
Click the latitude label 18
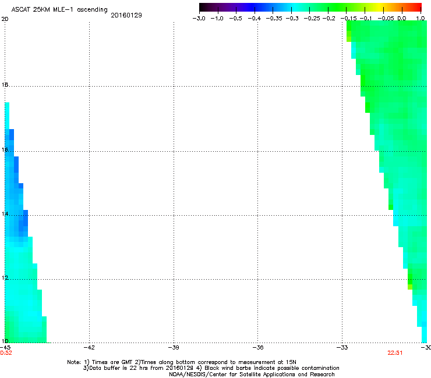tap(5, 85)
